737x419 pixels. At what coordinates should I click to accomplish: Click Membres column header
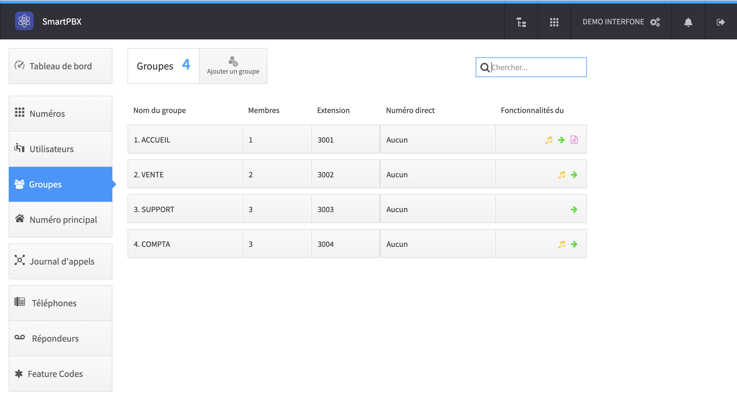coord(264,110)
